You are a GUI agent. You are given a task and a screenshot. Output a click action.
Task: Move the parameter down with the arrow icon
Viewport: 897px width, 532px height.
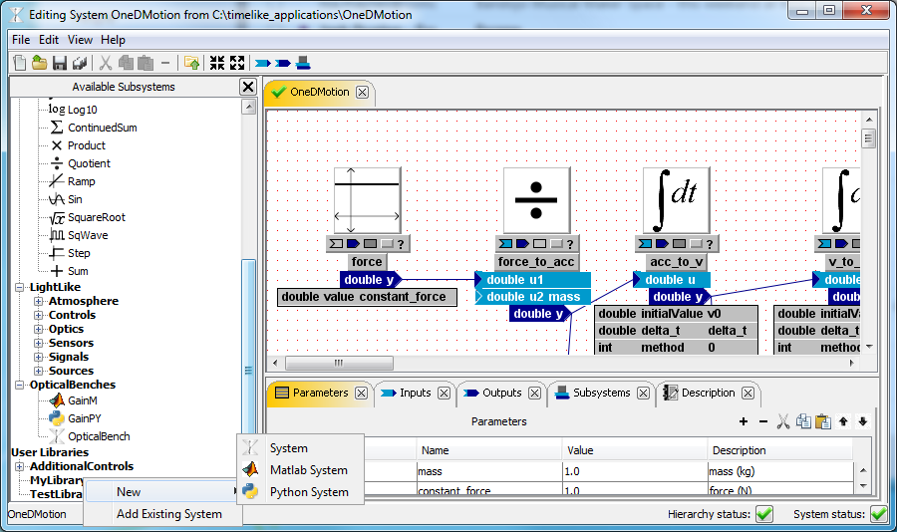(x=863, y=421)
